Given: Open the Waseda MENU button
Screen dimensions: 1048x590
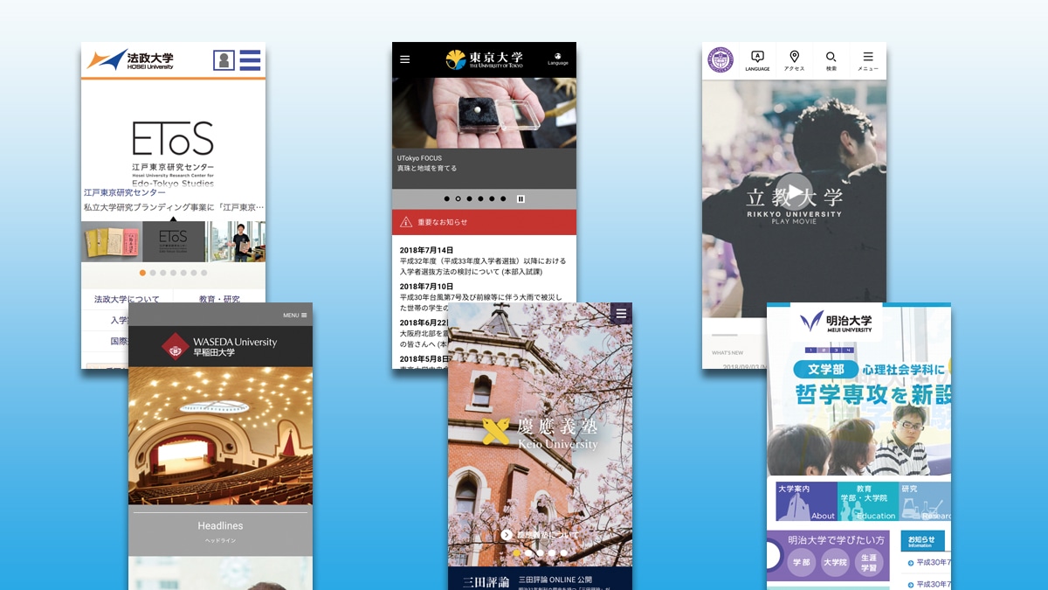Looking at the screenshot, I should (x=294, y=315).
